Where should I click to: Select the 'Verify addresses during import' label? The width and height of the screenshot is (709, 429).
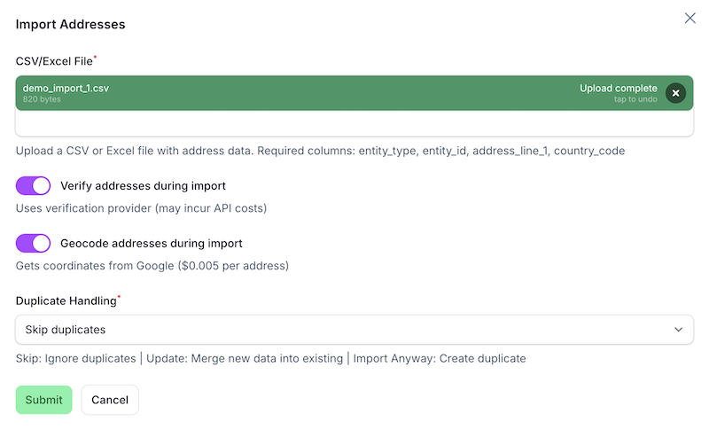pyautogui.click(x=143, y=186)
